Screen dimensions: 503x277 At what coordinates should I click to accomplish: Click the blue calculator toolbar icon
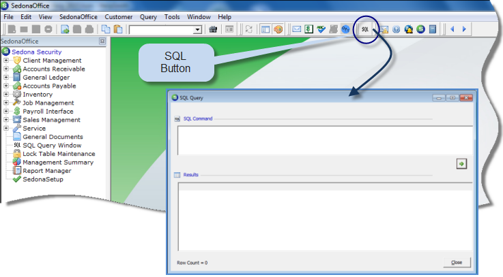coord(433,29)
